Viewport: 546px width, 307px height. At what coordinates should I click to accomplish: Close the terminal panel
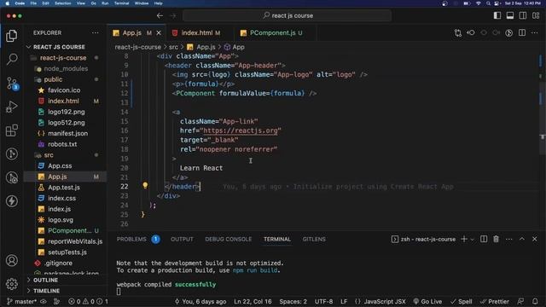coord(535,239)
